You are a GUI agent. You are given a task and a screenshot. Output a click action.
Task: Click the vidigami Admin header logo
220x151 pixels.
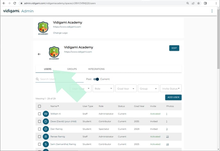(18, 11)
